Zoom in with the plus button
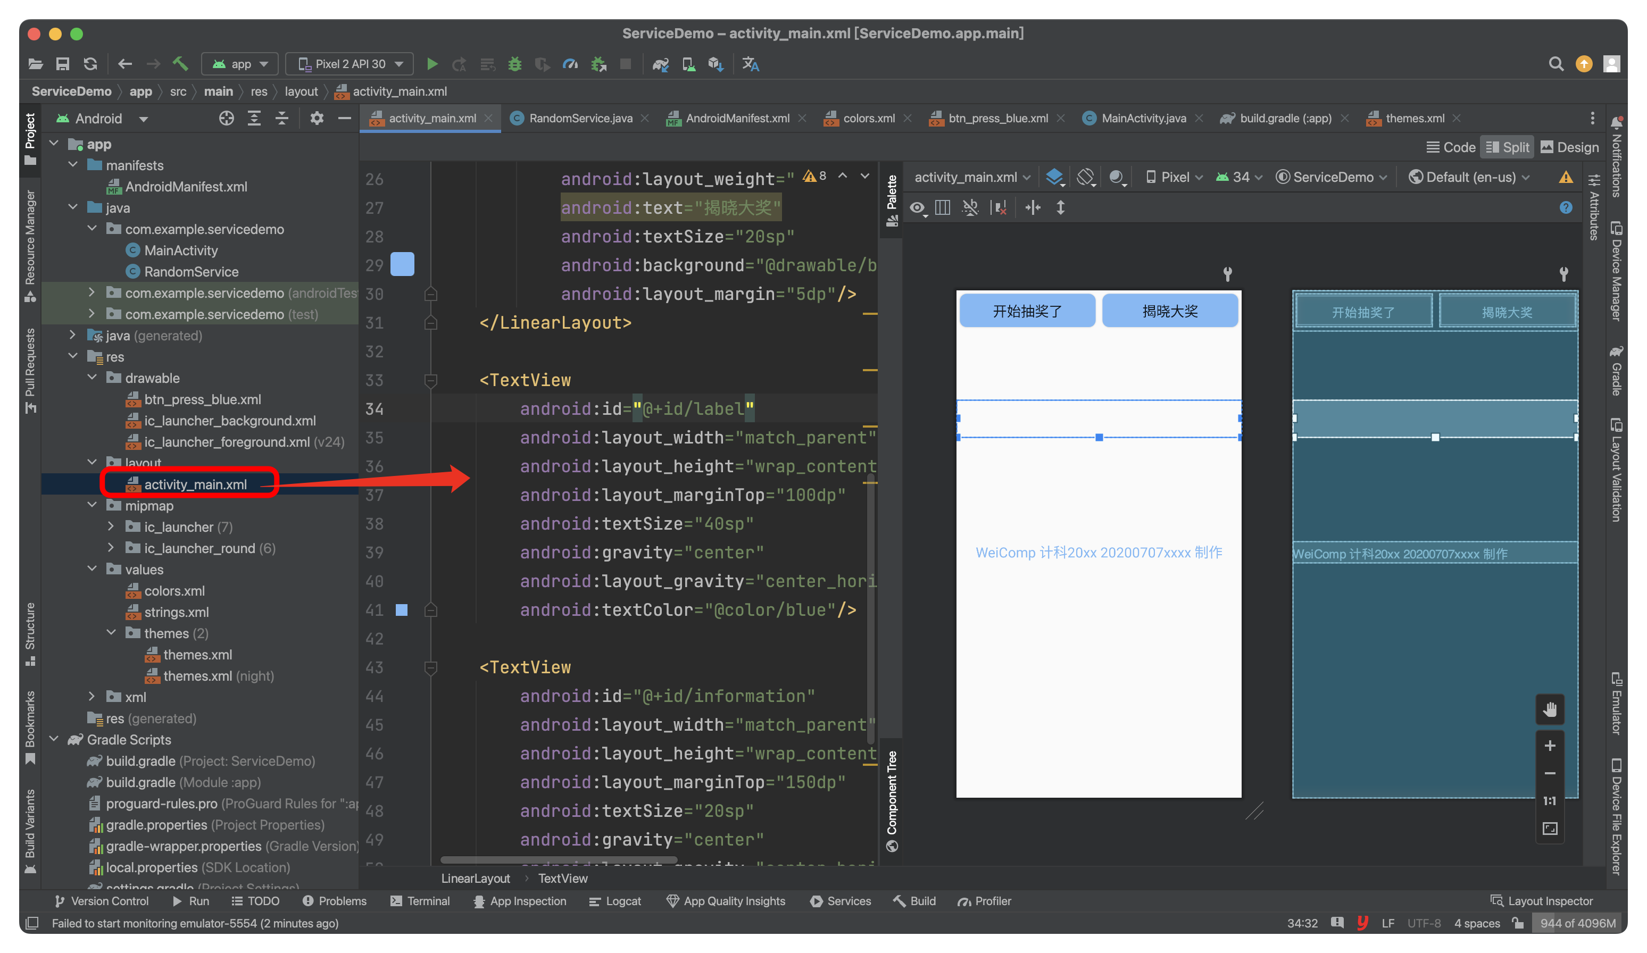 tap(1550, 746)
